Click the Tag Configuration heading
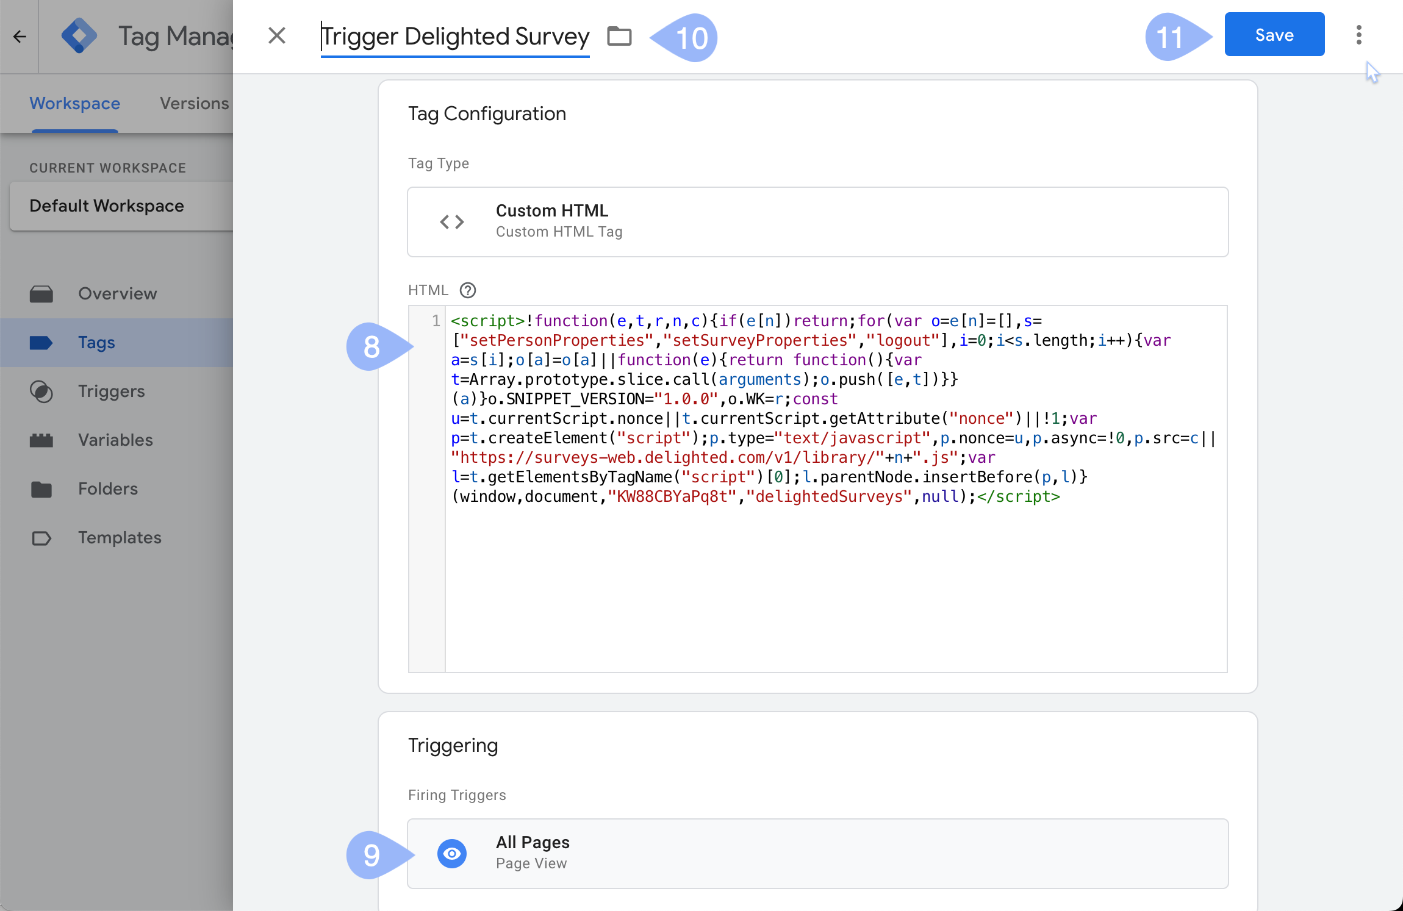1403x911 pixels. [x=487, y=114]
